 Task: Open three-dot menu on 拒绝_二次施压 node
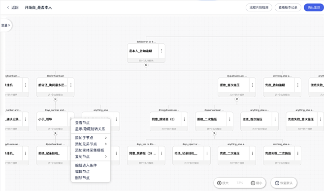coord(229,119)
